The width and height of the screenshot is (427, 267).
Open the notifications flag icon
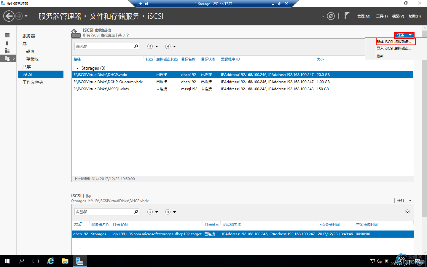click(x=347, y=15)
